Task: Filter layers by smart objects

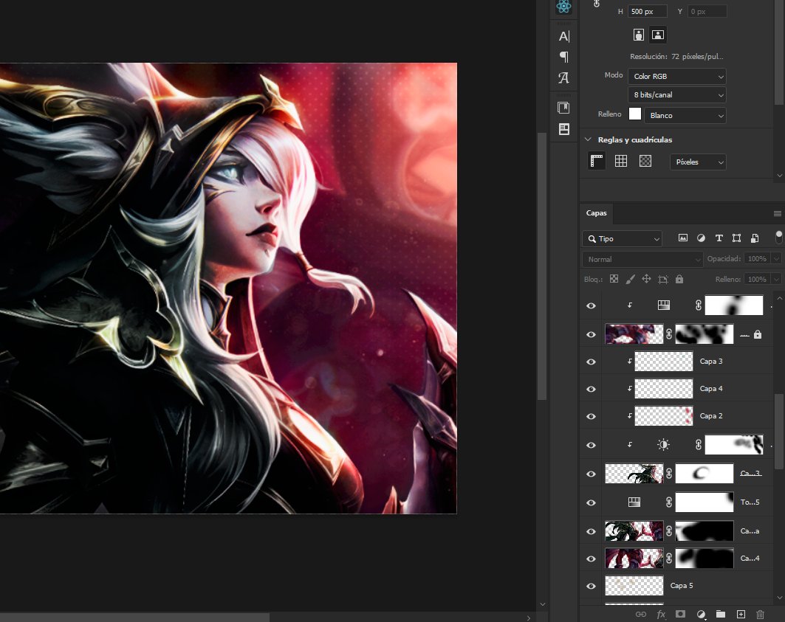Action: pos(755,238)
